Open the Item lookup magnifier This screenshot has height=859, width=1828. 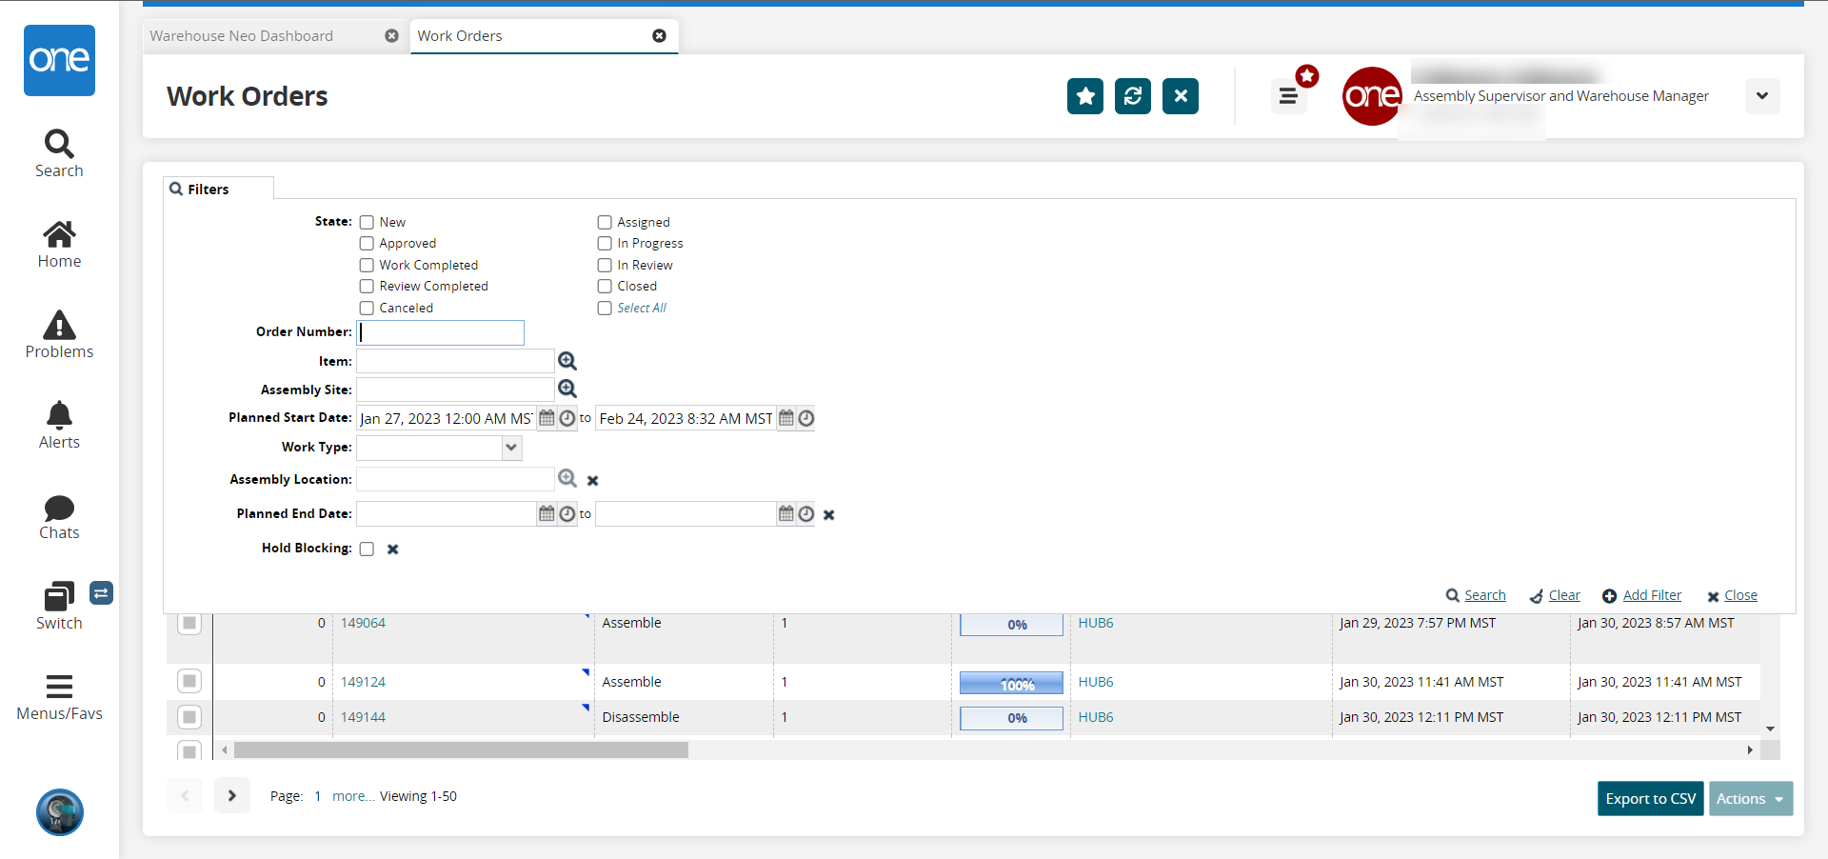pyautogui.click(x=567, y=361)
